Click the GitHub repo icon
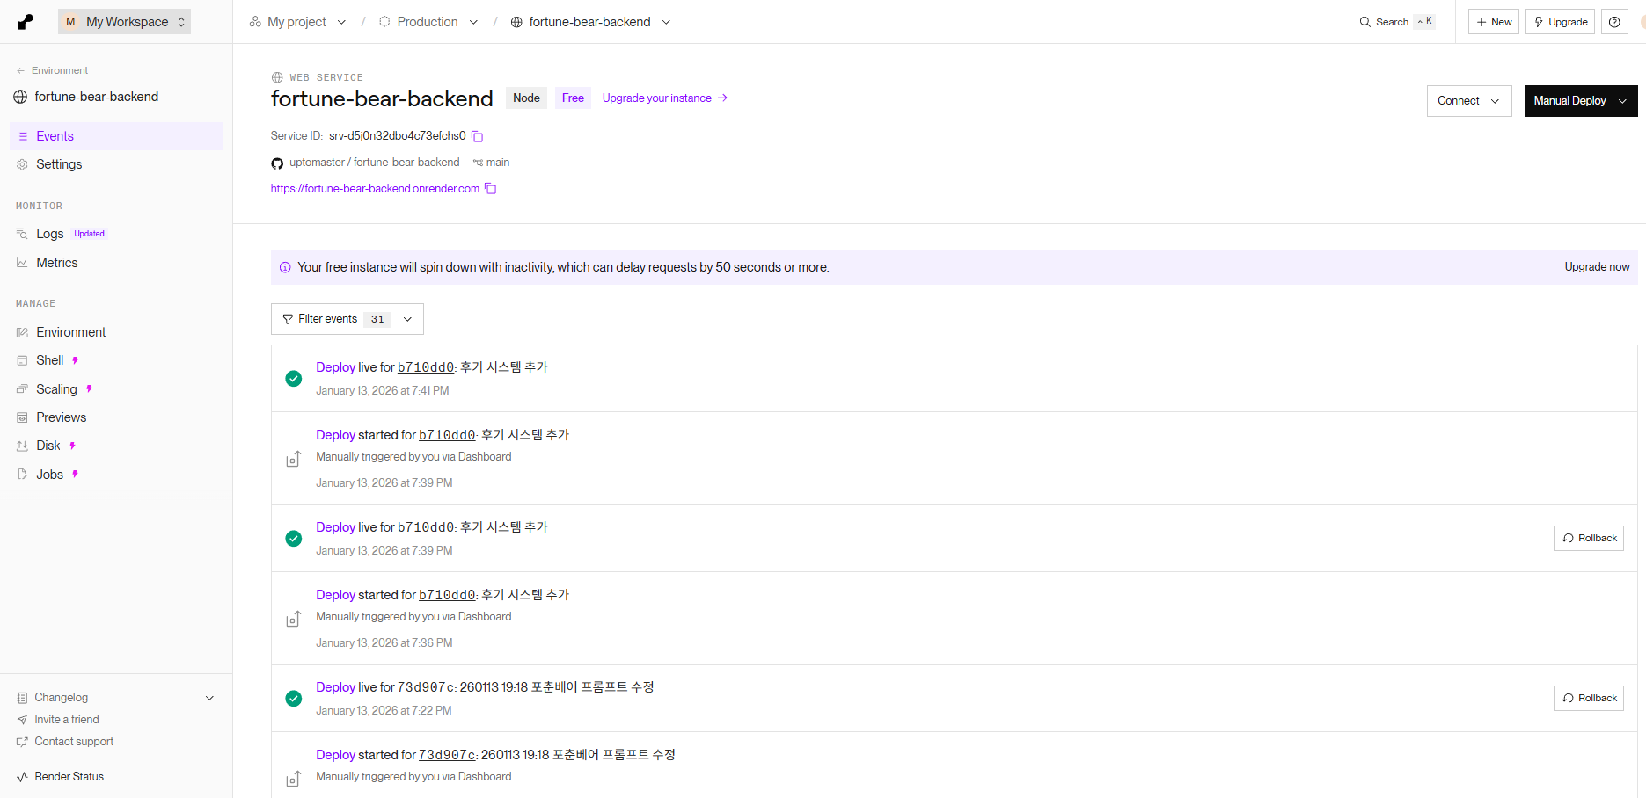This screenshot has height=798, width=1646. point(277,163)
